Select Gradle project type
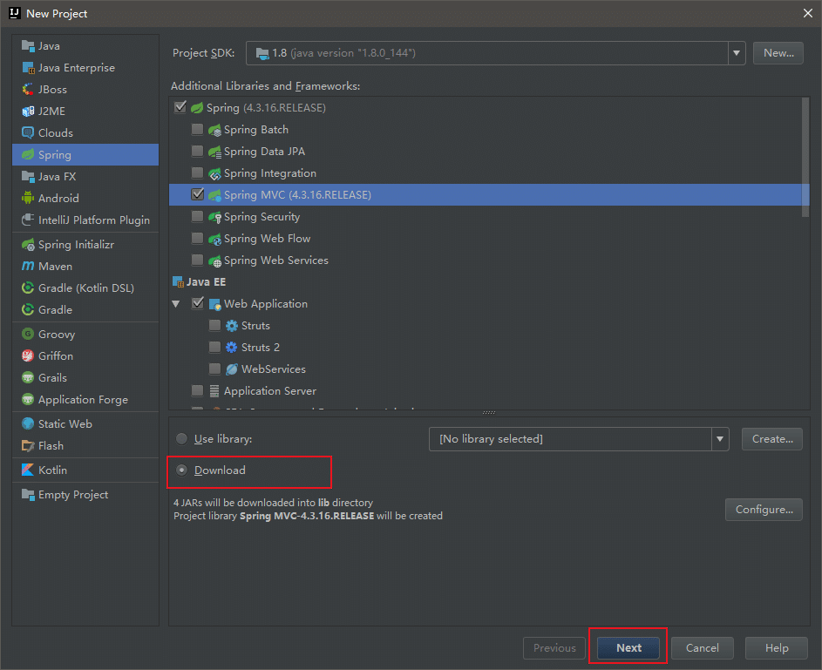822x670 pixels. 85,309
